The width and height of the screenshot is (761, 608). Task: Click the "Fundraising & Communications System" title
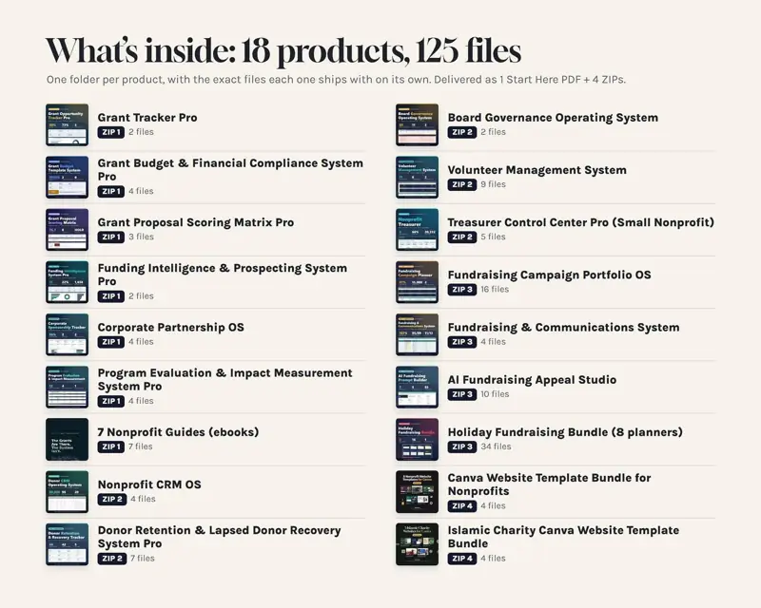coord(563,327)
